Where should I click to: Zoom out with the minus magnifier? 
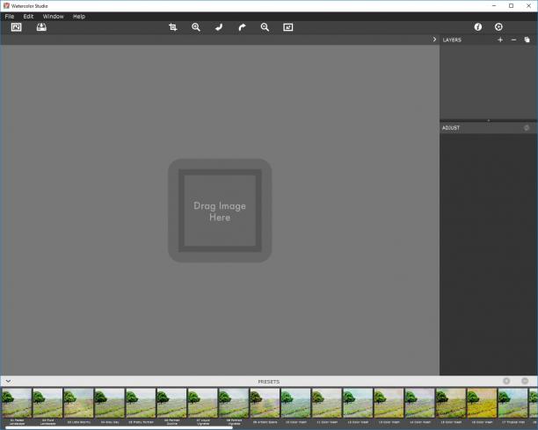265,27
